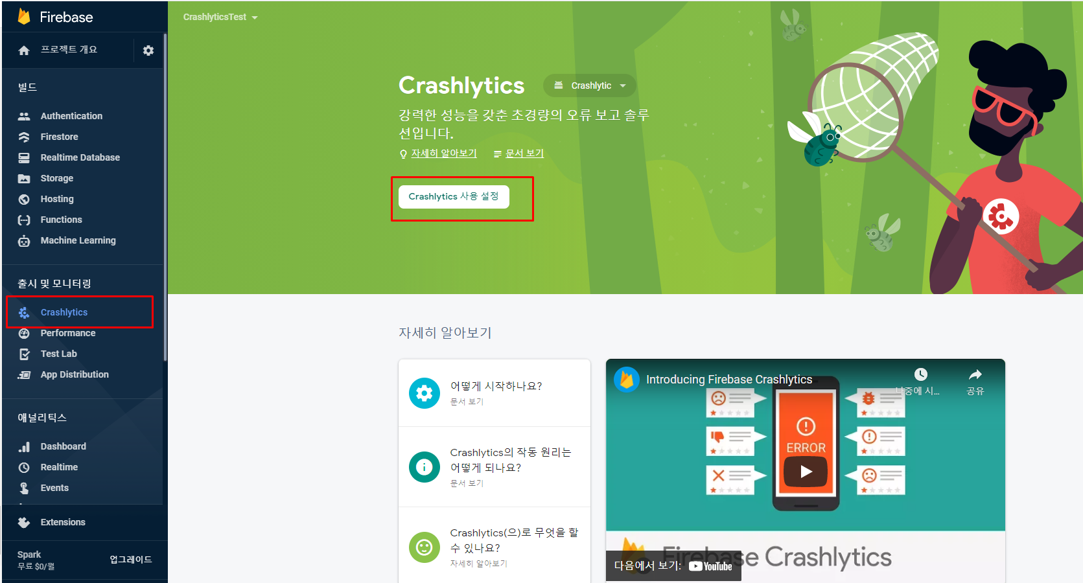Click the share arrow icon on video

975,374
